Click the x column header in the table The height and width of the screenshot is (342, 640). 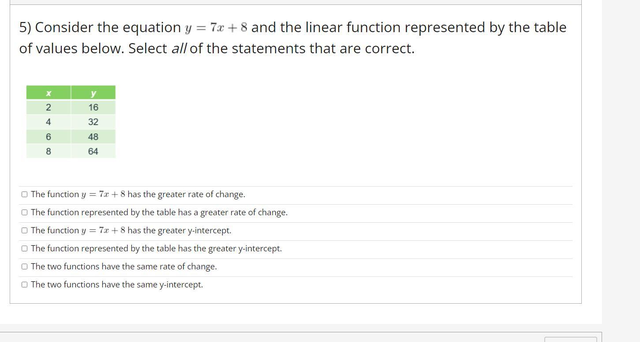point(49,93)
